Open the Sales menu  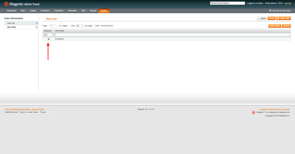coord(23,11)
